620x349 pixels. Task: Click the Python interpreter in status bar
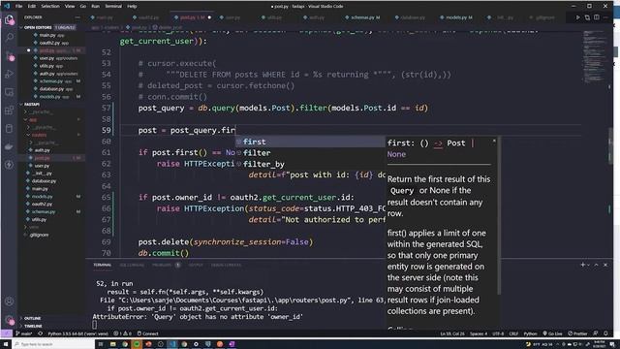pyautogui.click(x=77, y=333)
